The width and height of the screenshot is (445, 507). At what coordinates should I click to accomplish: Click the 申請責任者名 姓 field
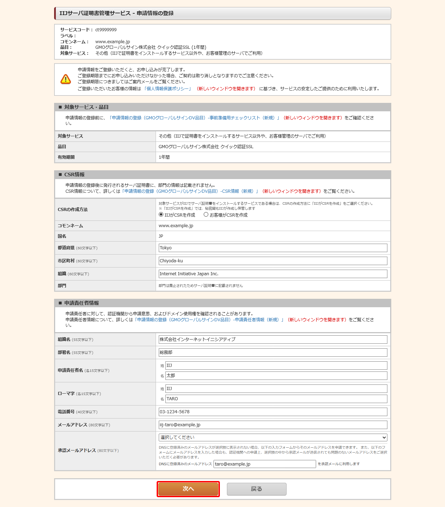(276, 366)
